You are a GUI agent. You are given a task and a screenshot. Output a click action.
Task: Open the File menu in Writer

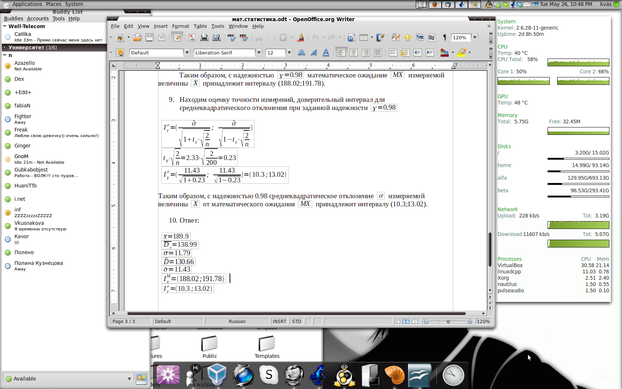[115, 26]
